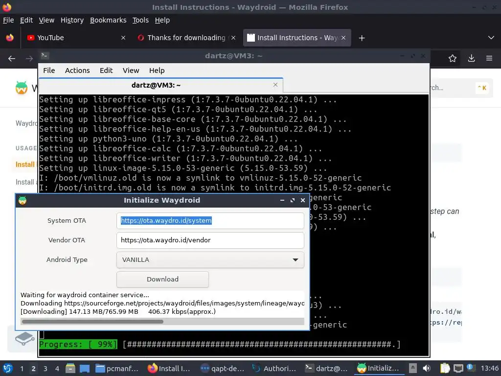Screen dimensions: 501x376
Task: Select the Install Instructions Waydroid tab
Action: click(297, 38)
